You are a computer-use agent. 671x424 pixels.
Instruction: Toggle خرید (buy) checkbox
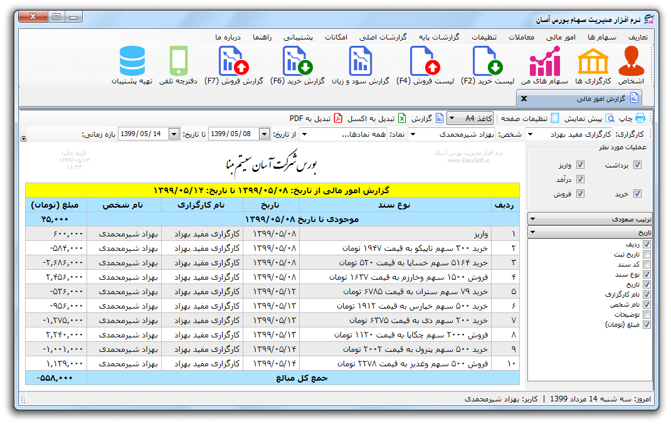(637, 193)
